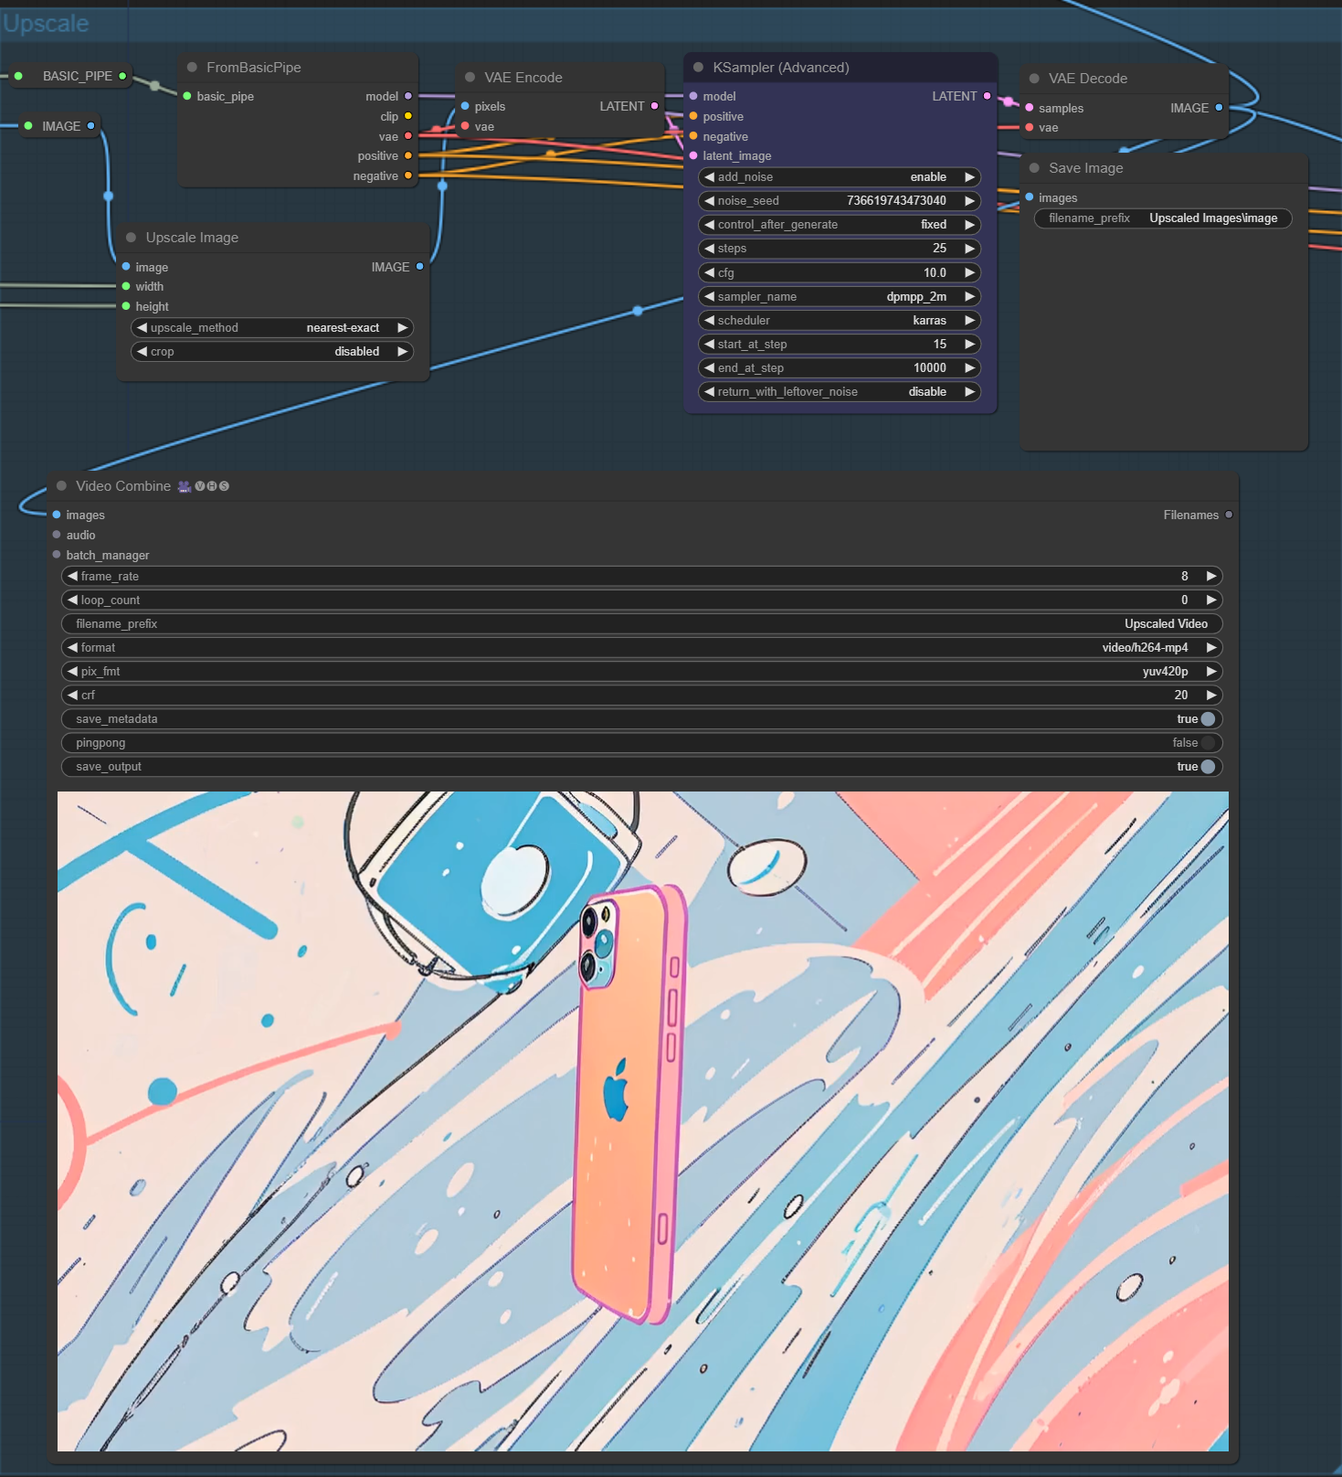
Task: Increase end_at_step with right arrow
Action: pos(970,367)
